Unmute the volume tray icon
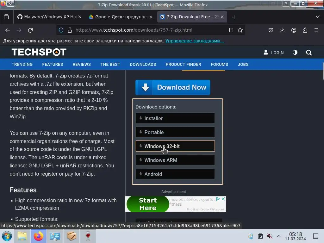The width and height of the screenshot is (324, 243). coord(270,236)
